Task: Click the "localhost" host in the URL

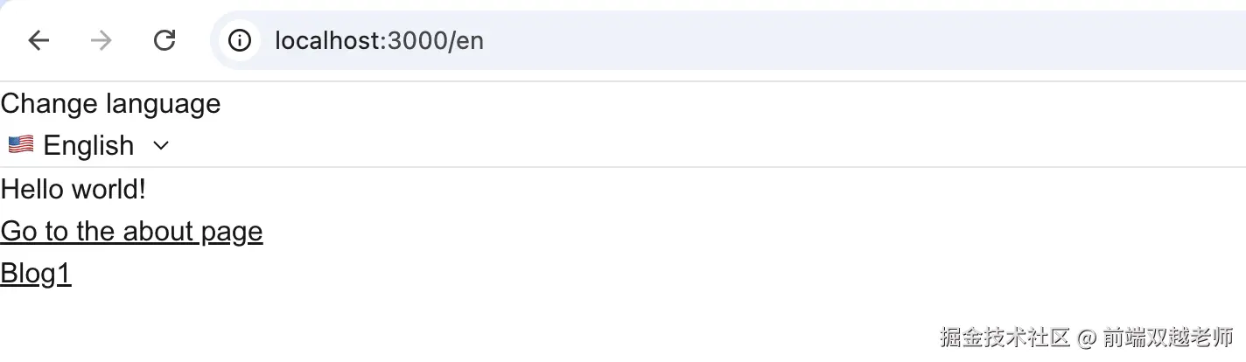Action: tap(326, 40)
